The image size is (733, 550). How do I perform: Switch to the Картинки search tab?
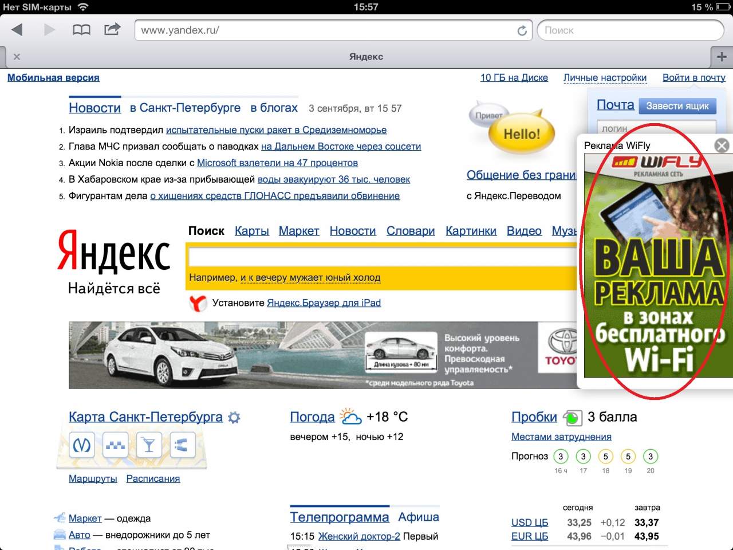471,231
